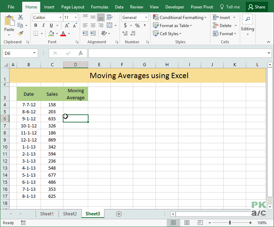274x227 pixels.
Task: Switch to Page Layout tab
Action: (x=73, y=7)
